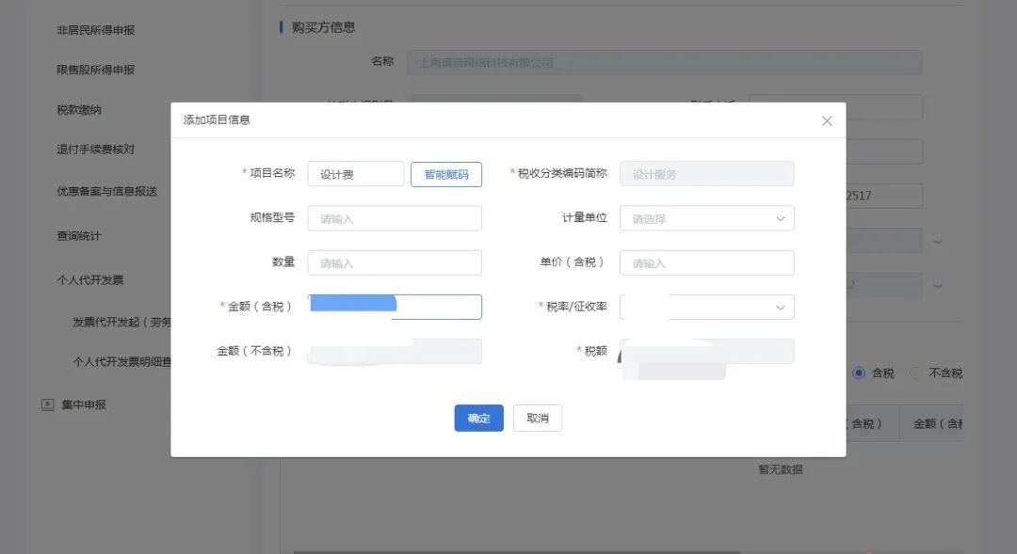The width and height of the screenshot is (1017, 554).
Task: Click the 集中申报 sidebar icon
Action: pos(48,404)
